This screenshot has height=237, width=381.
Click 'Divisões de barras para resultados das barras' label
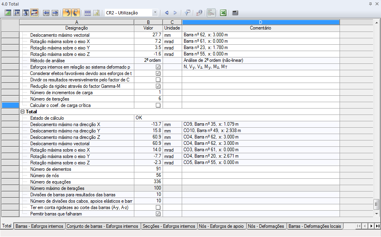point(73,195)
